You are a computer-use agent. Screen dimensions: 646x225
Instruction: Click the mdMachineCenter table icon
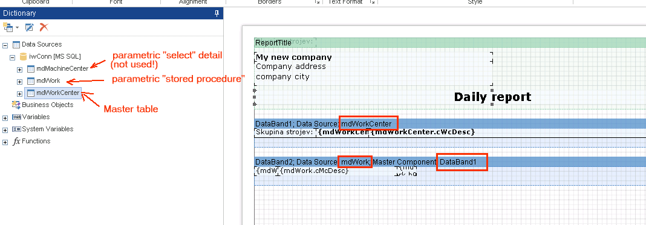coord(30,69)
